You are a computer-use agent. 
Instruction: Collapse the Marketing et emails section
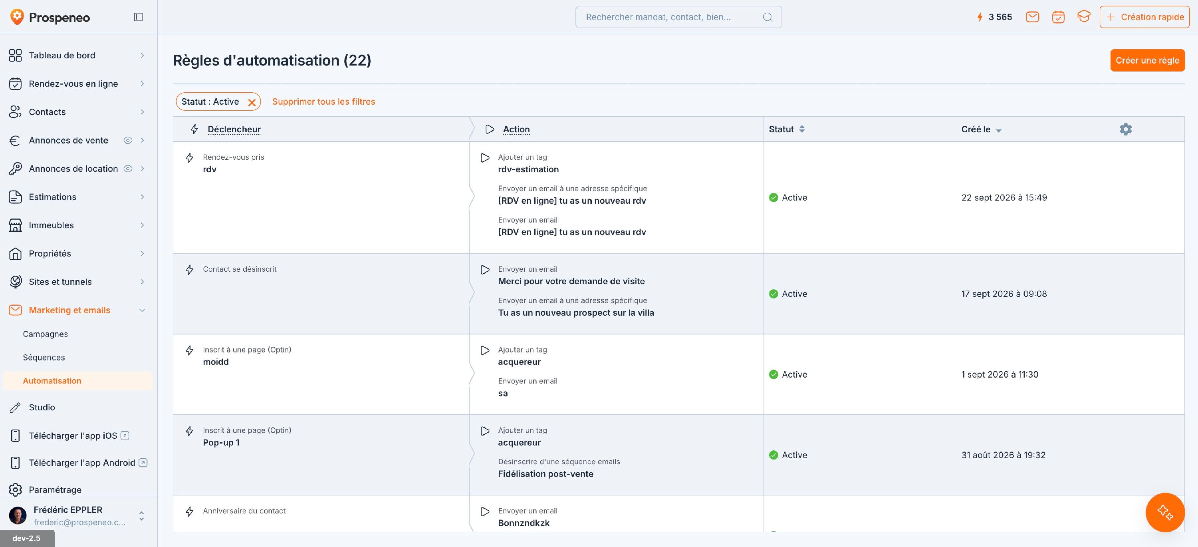click(142, 310)
